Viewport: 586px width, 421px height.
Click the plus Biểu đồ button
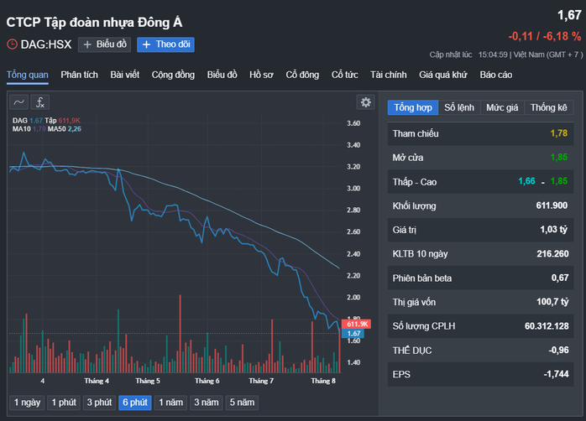[x=105, y=44]
